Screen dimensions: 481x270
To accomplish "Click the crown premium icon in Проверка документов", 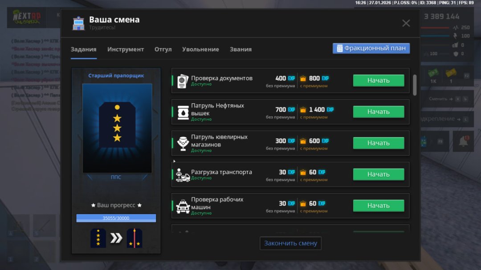I will point(303,79).
